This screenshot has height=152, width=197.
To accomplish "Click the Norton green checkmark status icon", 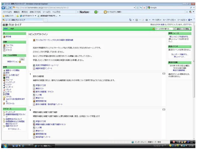I will click(96, 12).
